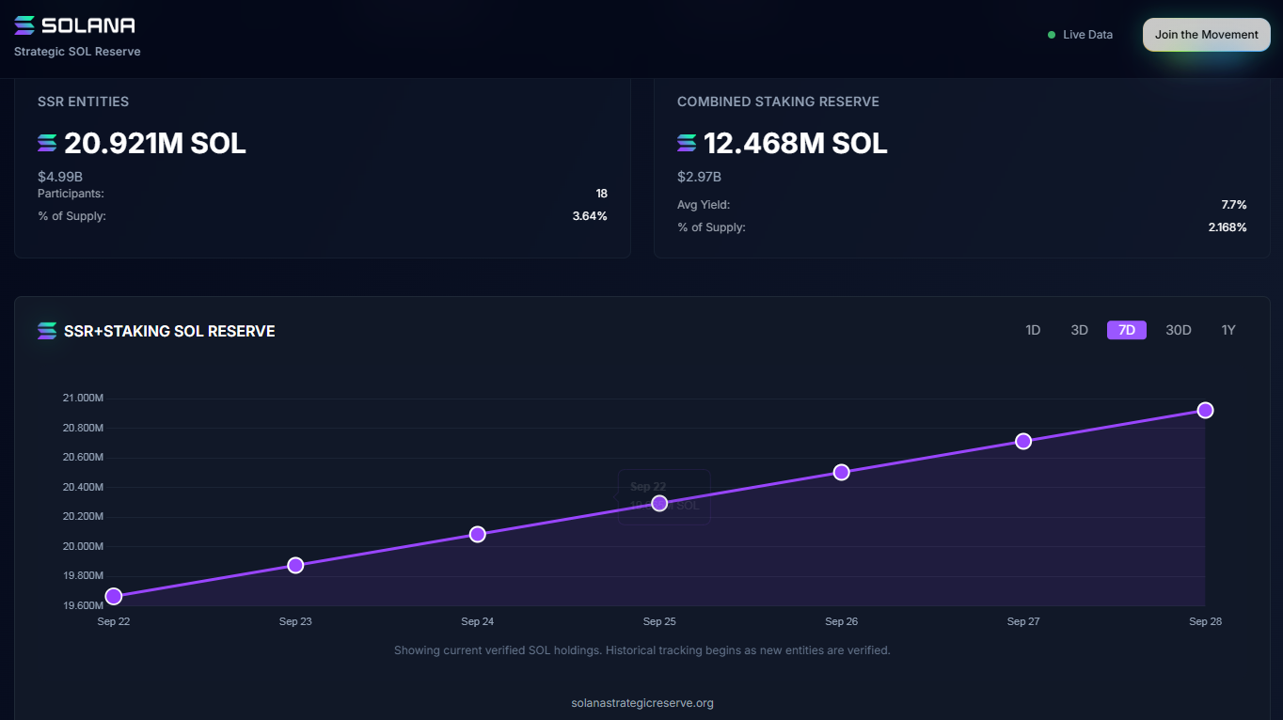Click the Sep 28 x-axis label

click(1205, 621)
